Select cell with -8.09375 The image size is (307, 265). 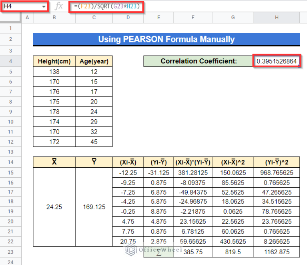click(x=193, y=183)
